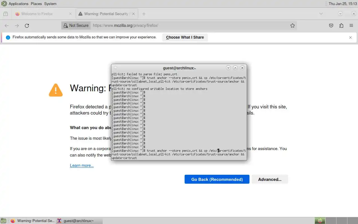Select the Warning: Potential Security tab
This screenshot has height=224, width=358.
tap(106, 14)
